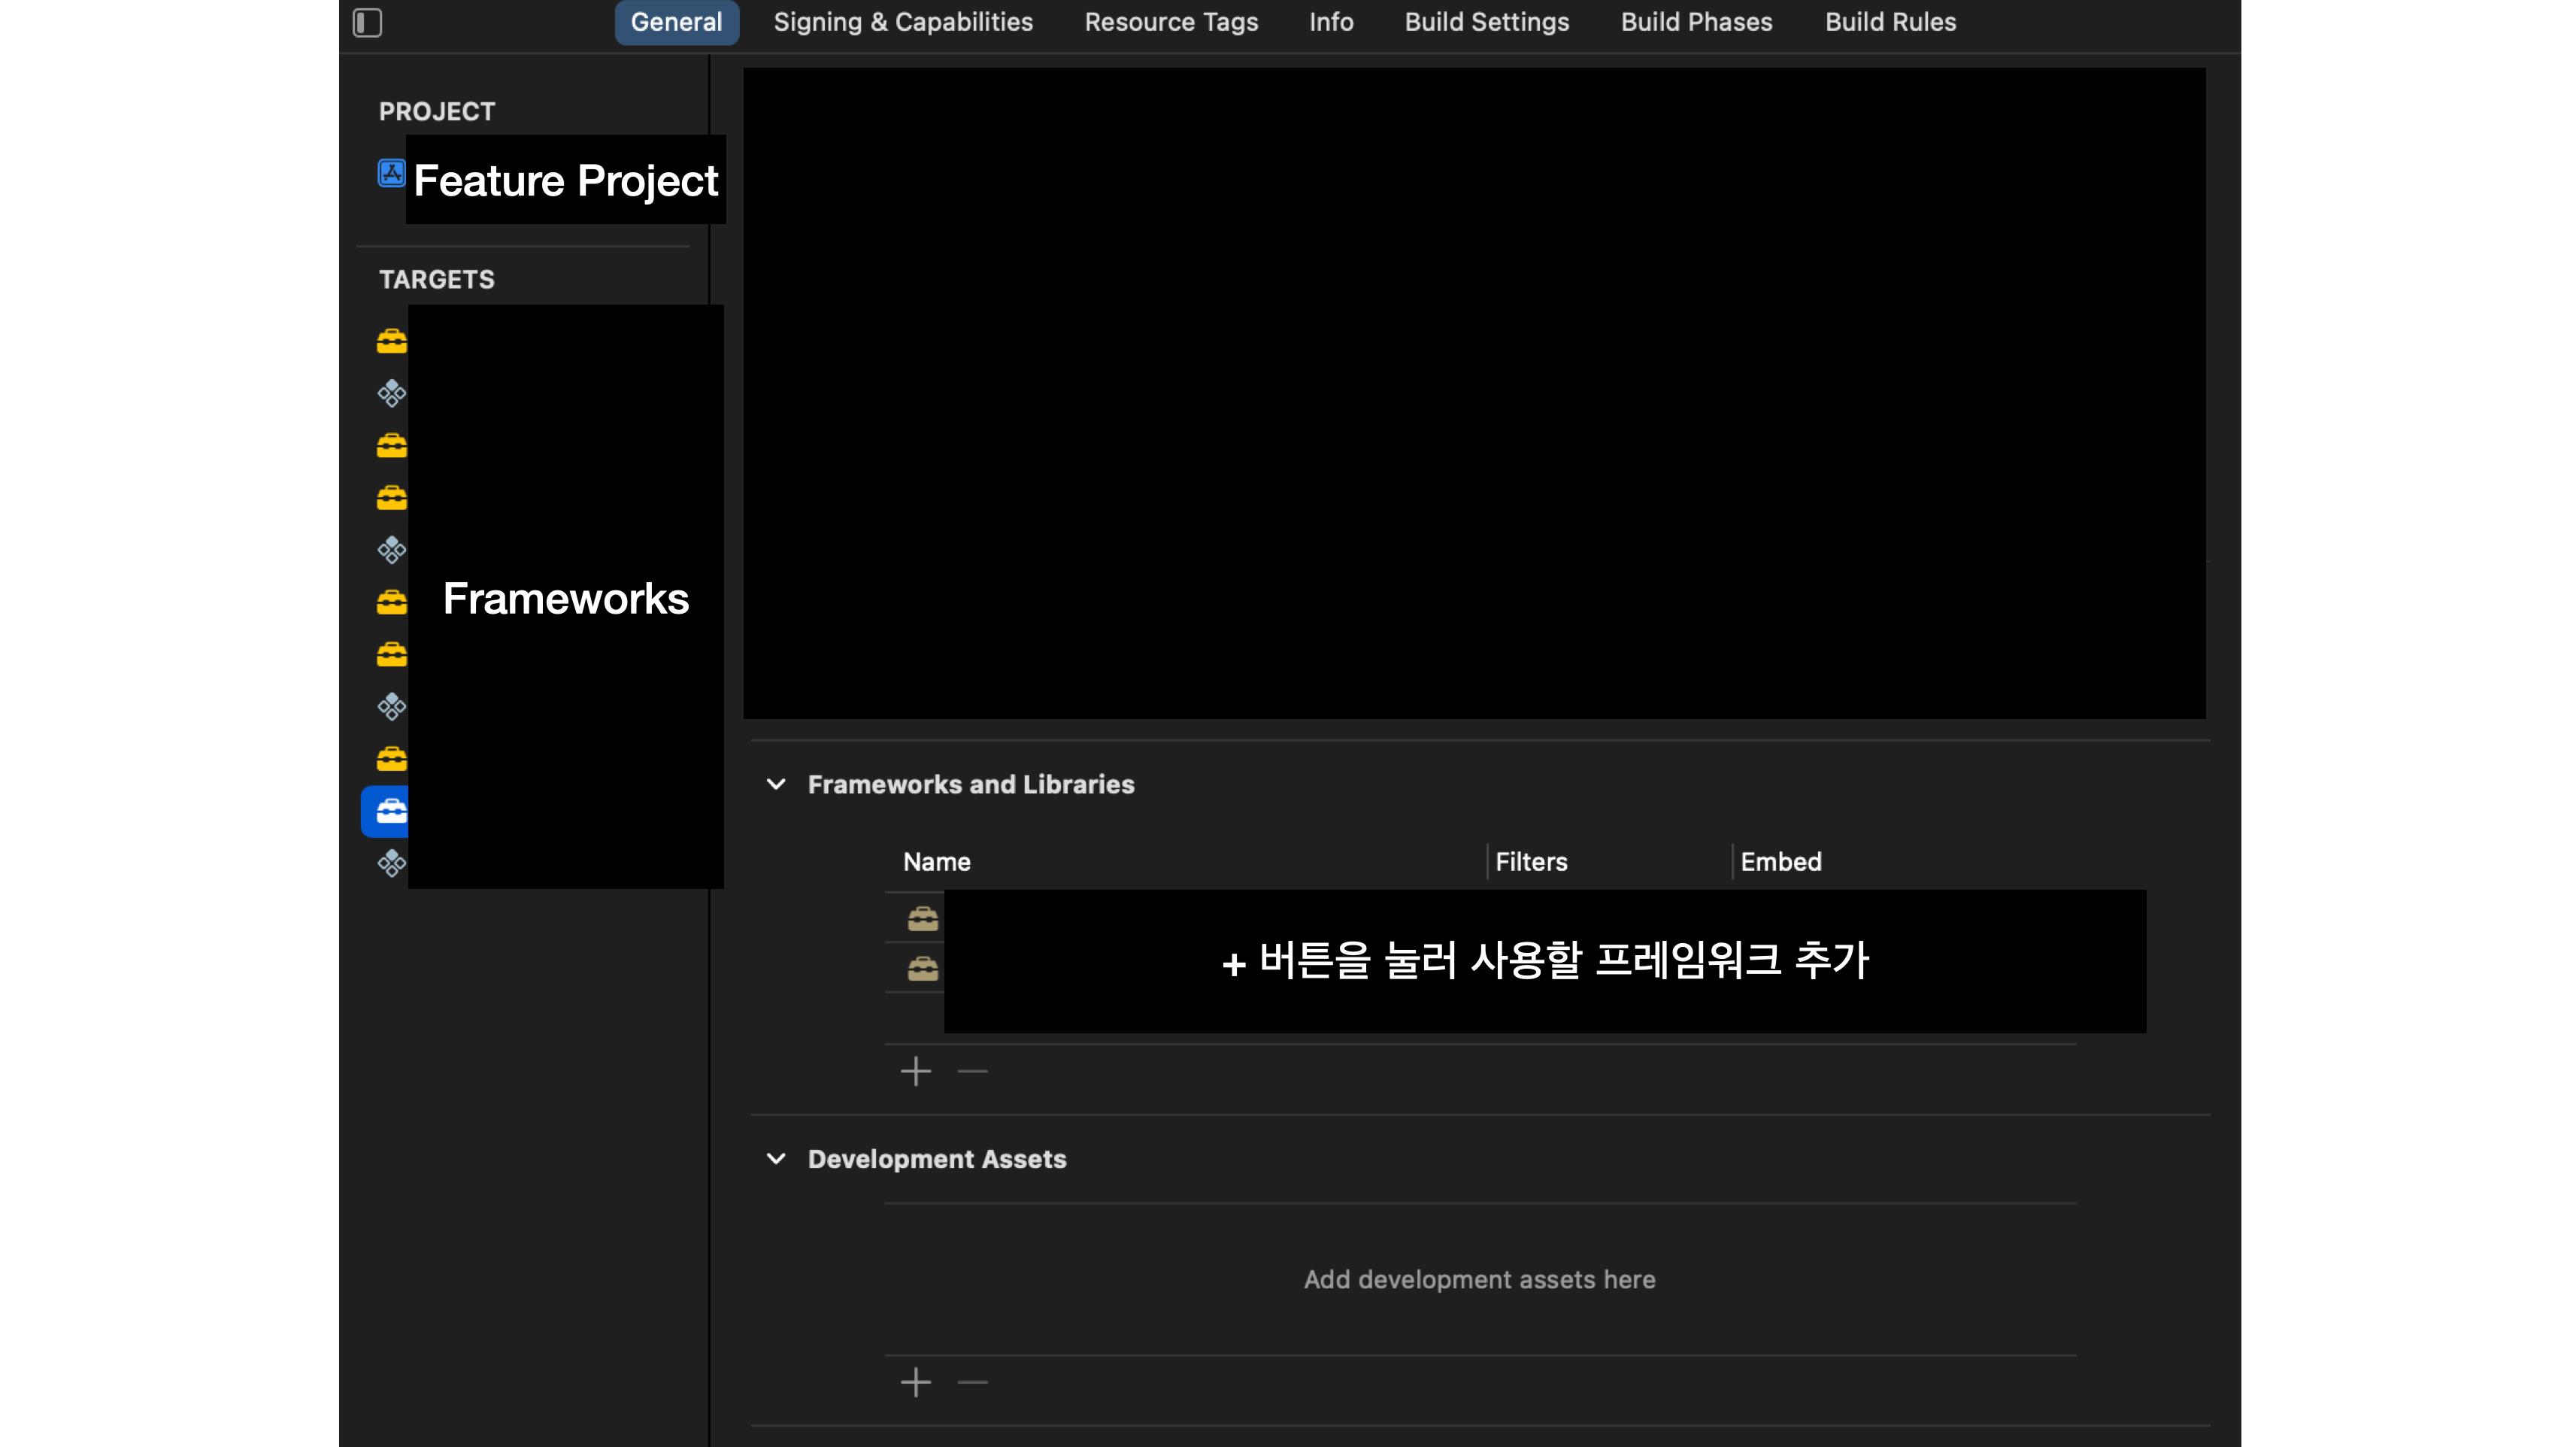Switch to the Resource Tags tab
Image resolution: width=2576 pixels, height=1447 pixels.
[1171, 22]
